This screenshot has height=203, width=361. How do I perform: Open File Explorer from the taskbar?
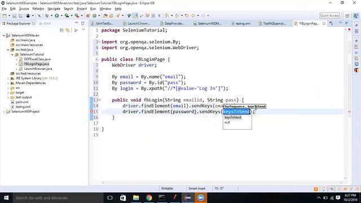coord(136,198)
